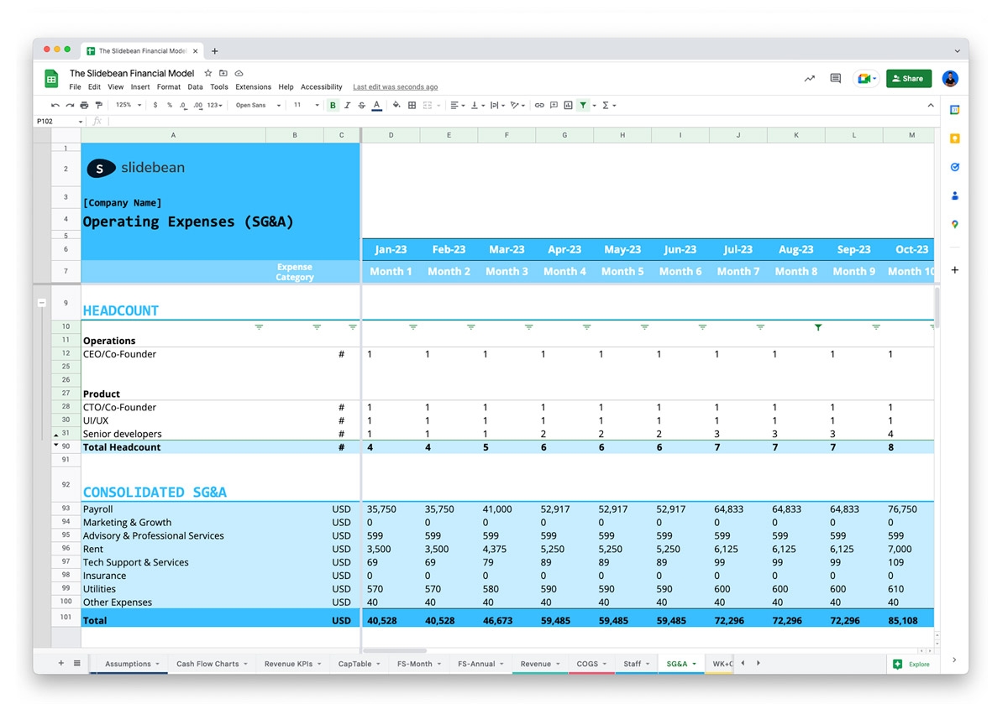Star the document title
Viewport: 1008px width, 704px height.
pos(208,74)
